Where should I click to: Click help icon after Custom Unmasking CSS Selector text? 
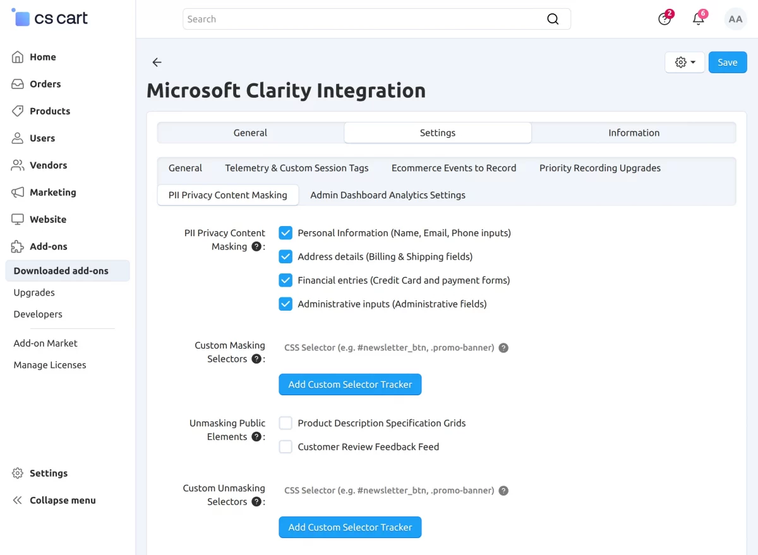click(x=503, y=491)
